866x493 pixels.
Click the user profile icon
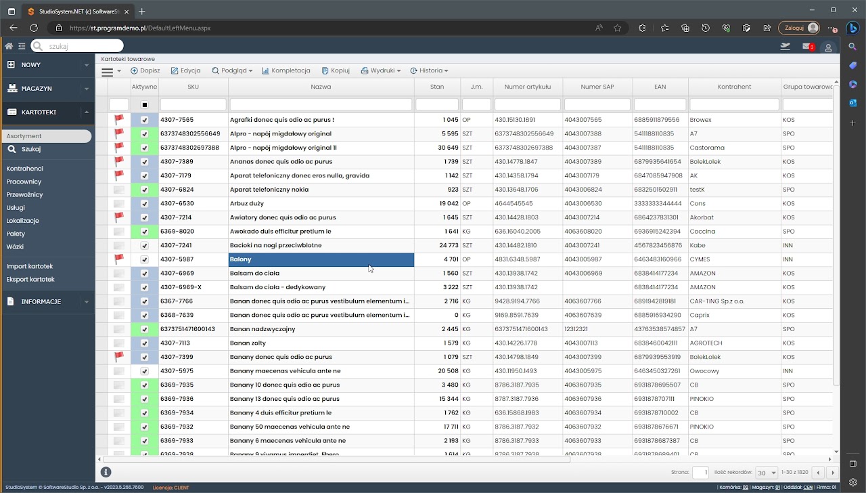pyautogui.click(x=828, y=47)
